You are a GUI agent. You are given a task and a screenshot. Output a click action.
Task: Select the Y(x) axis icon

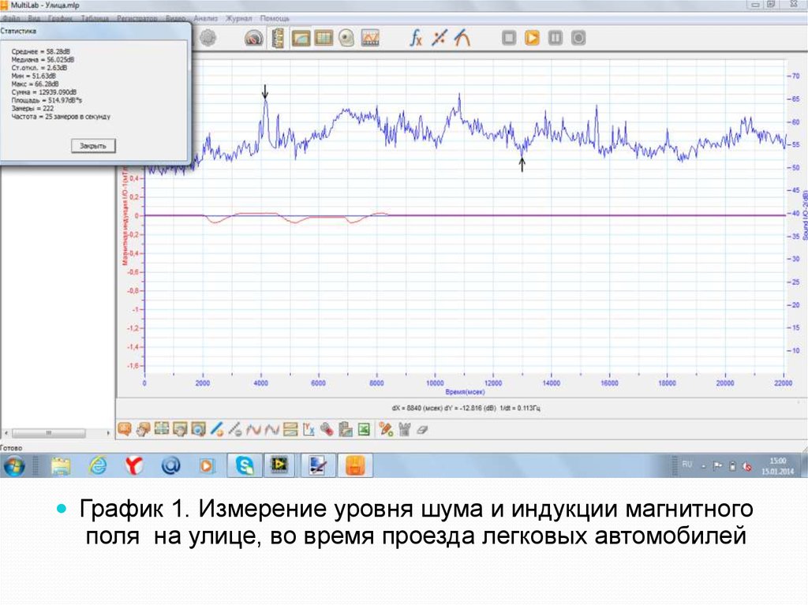(x=309, y=429)
